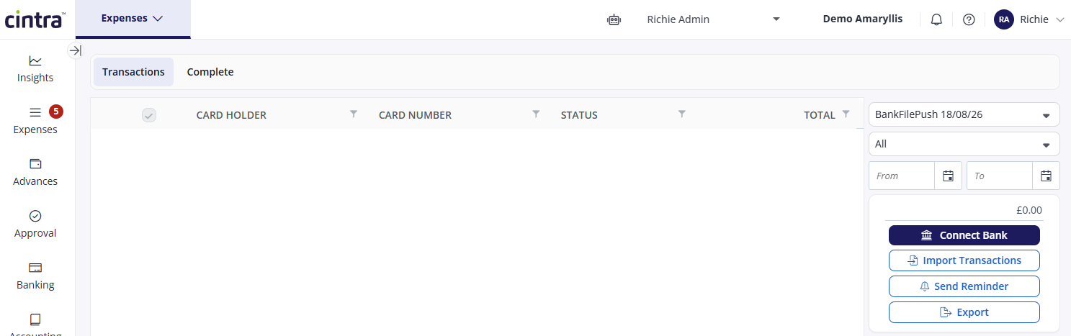
Task: Open the Expenses module dropdown
Action: 133,19
